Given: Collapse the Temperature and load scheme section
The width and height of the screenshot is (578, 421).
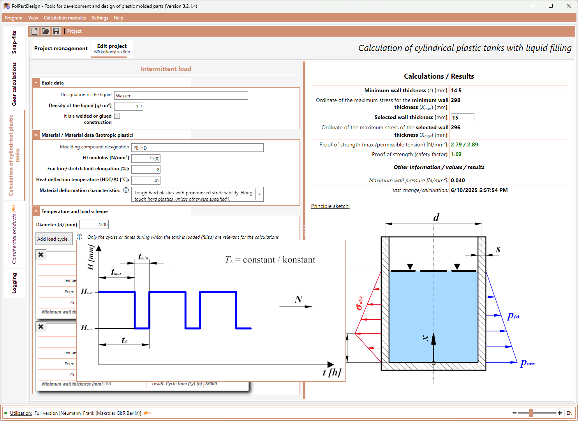Looking at the screenshot, I should pyautogui.click(x=36, y=211).
